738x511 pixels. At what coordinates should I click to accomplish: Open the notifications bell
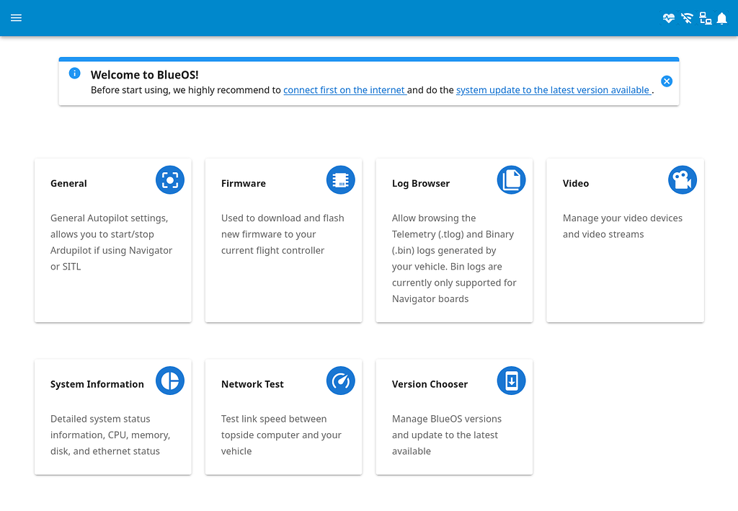point(722,18)
